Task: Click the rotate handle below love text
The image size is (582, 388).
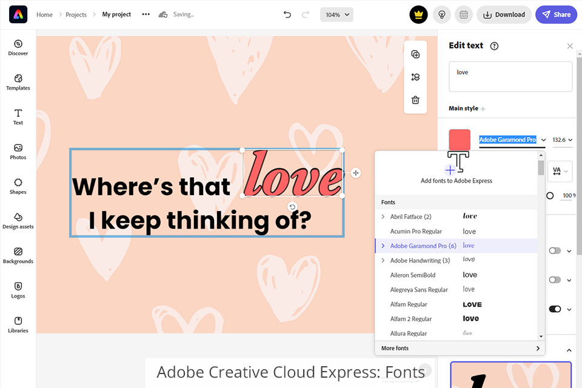Action: [292, 207]
